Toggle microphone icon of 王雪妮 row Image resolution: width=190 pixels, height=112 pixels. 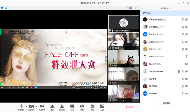[183, 42]
